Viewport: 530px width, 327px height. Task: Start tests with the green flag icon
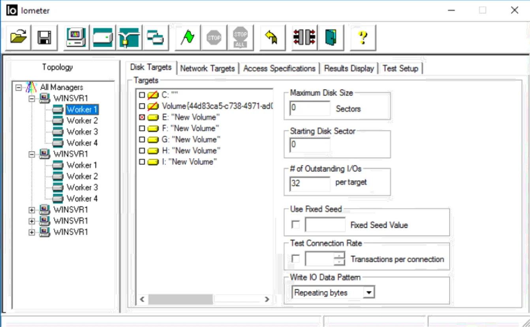coord(188,38)
